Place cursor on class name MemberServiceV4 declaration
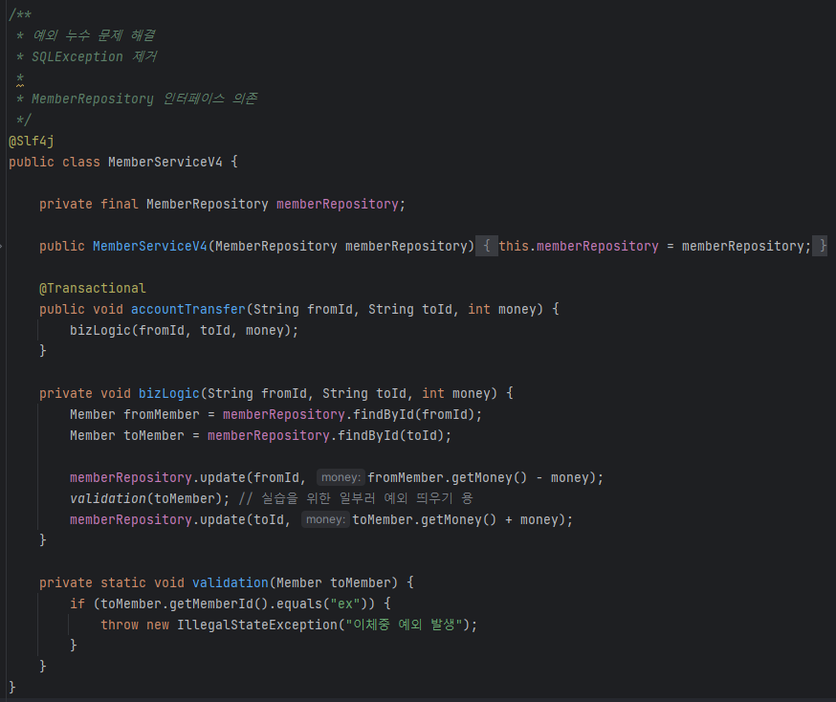This screenshot has width=836, height=702. [x=165, y=162]
